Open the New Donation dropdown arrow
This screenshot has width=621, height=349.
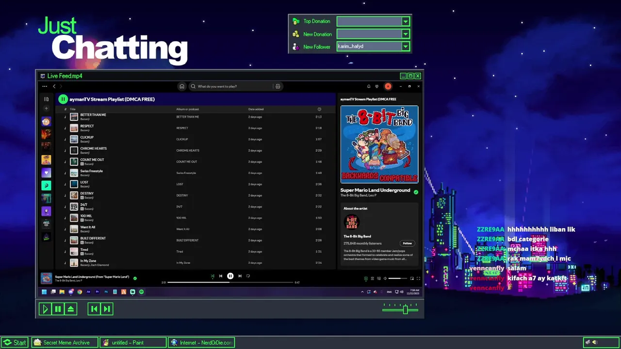406,34
